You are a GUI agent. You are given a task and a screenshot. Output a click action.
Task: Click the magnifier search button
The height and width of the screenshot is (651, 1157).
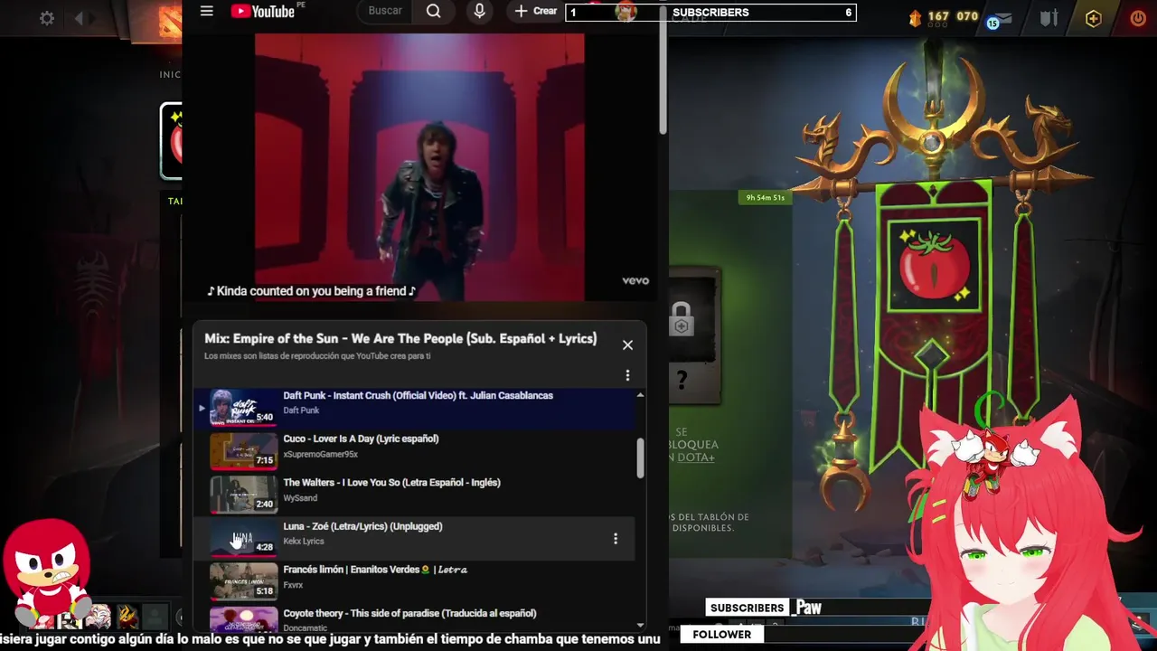pyautogui.click(x=434, y=11)
